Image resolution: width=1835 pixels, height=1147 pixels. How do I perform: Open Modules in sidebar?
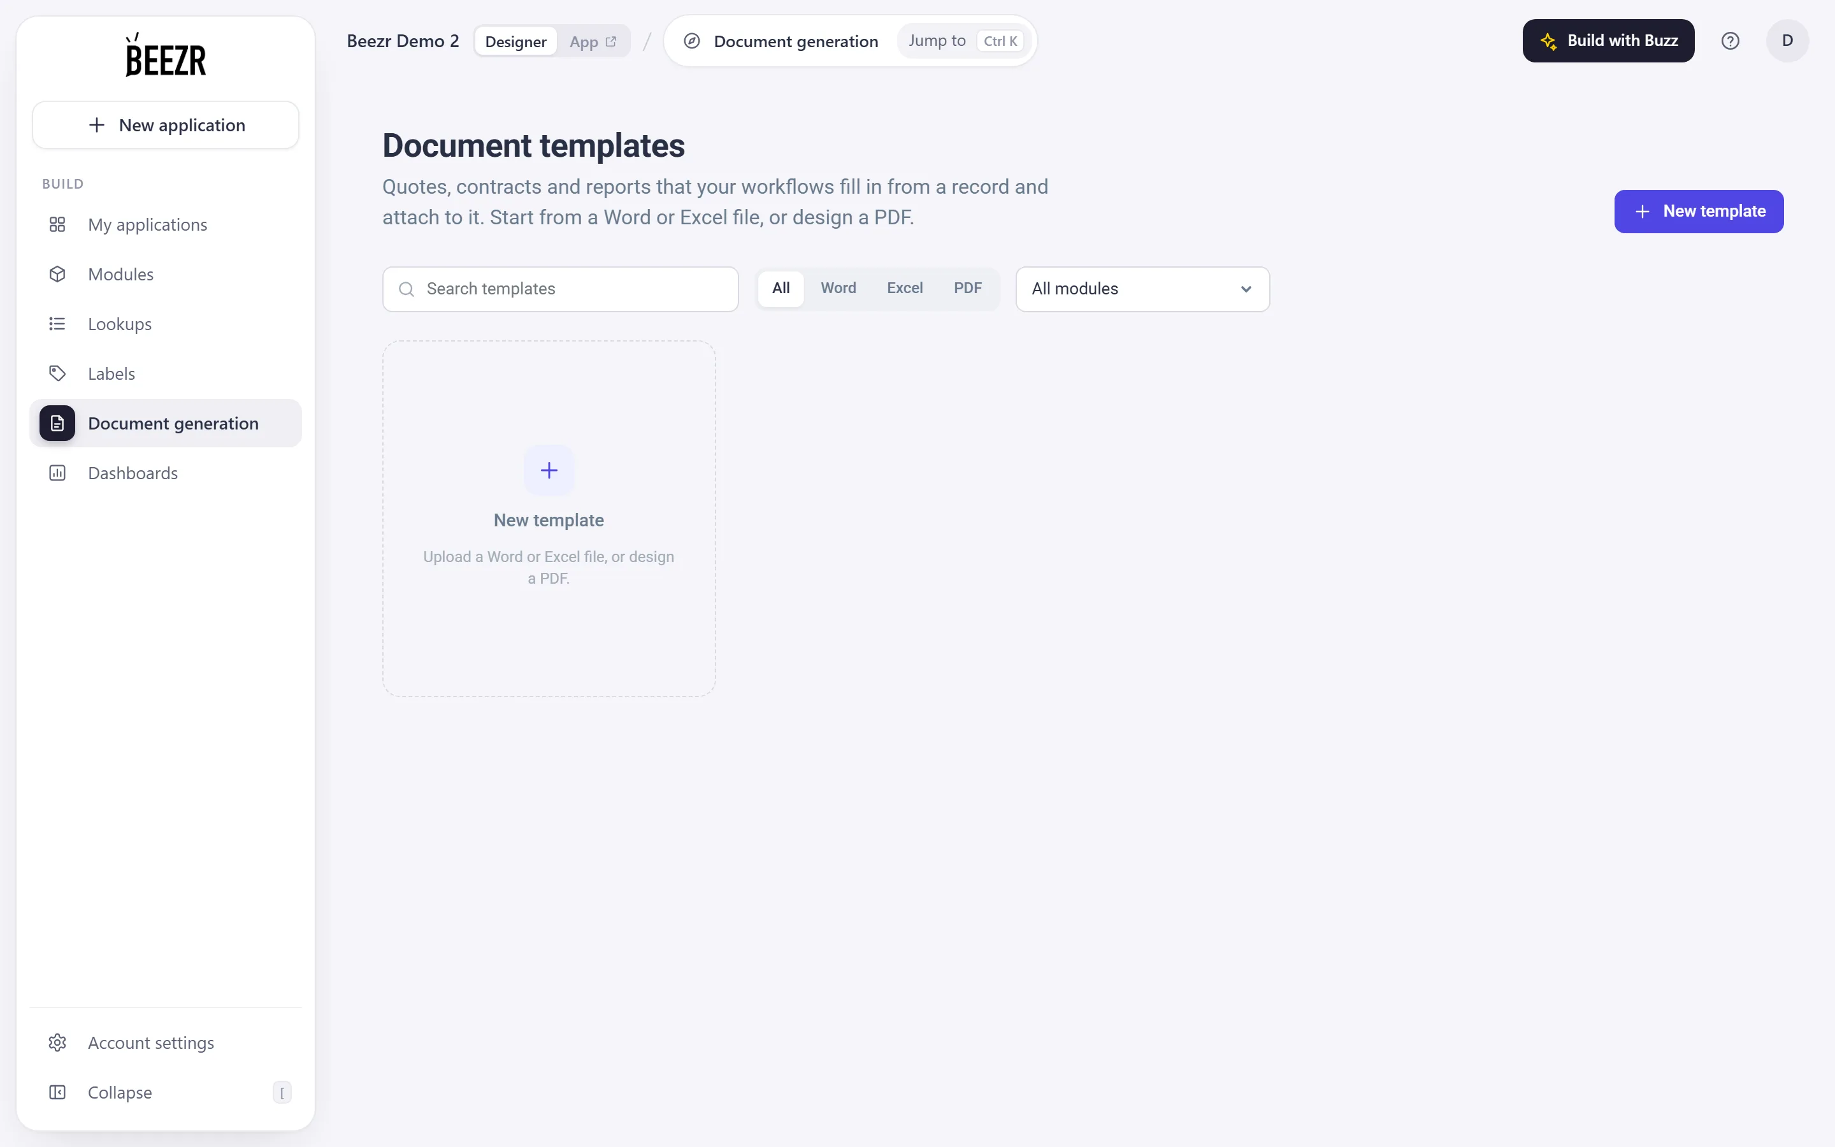click(x=165, y=274)
